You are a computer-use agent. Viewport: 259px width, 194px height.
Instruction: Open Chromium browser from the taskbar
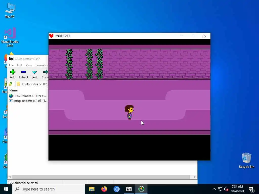point(116,189)
